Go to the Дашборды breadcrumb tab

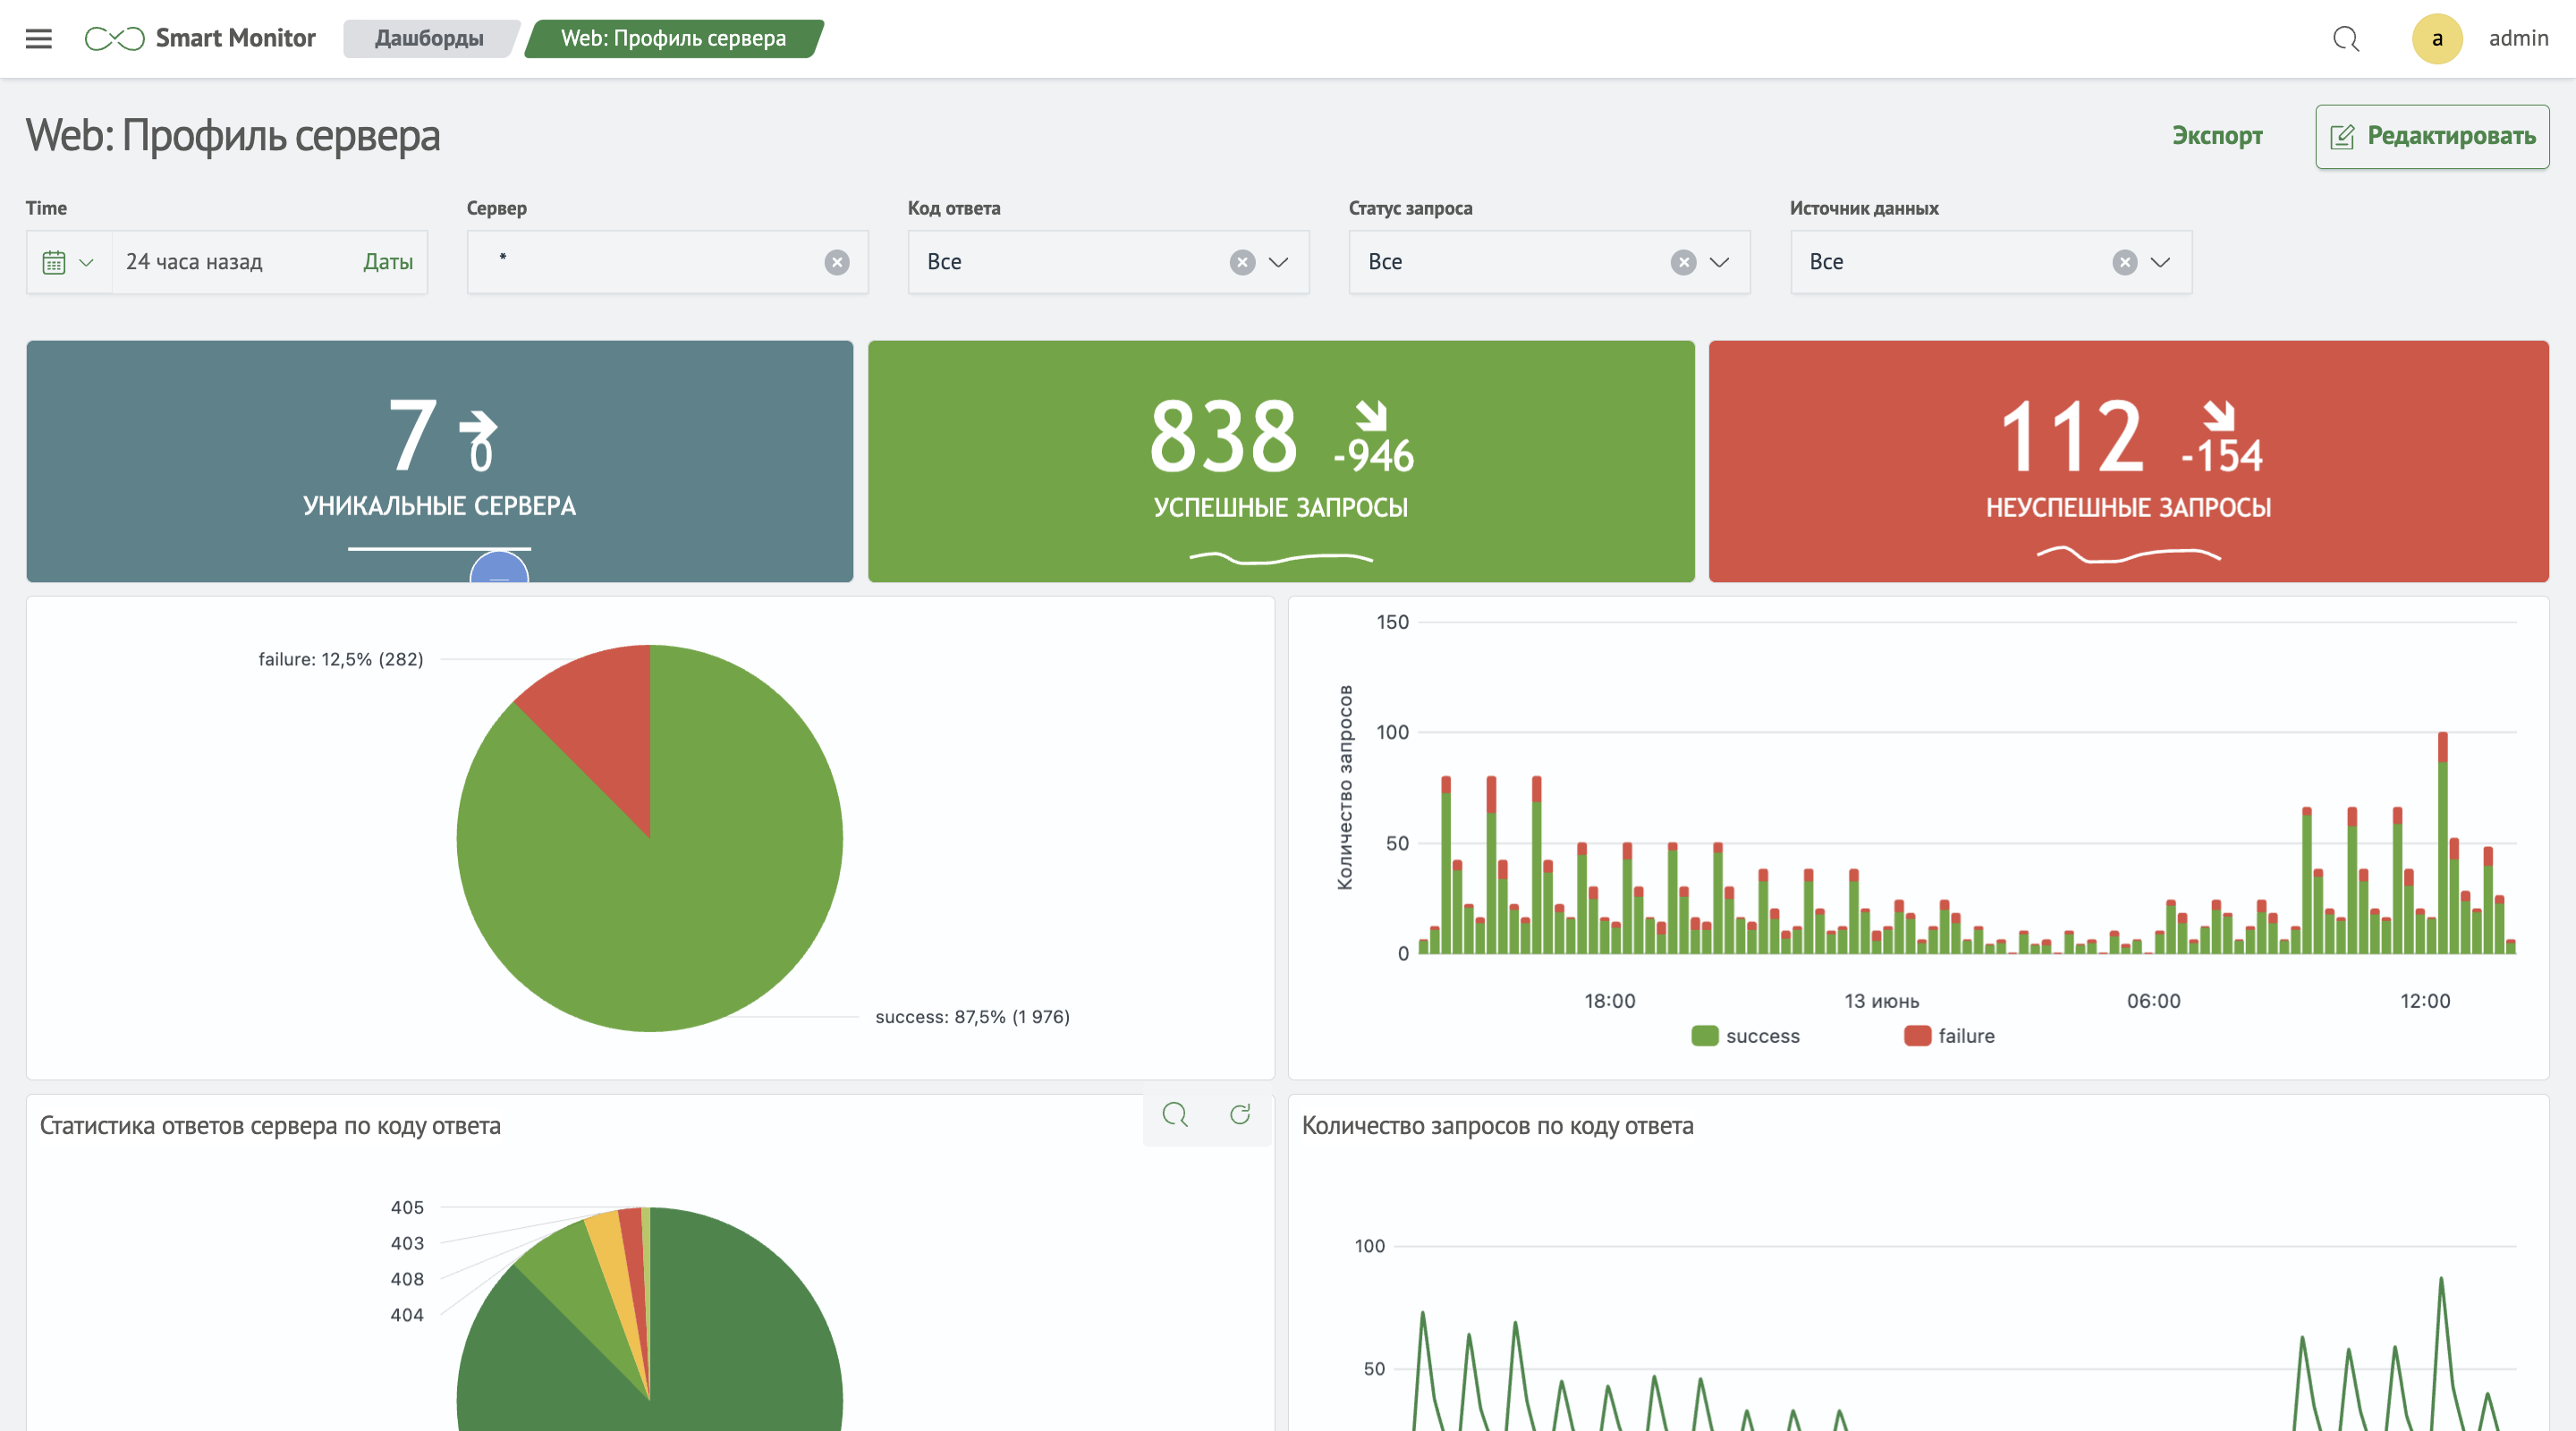(429, 38)
